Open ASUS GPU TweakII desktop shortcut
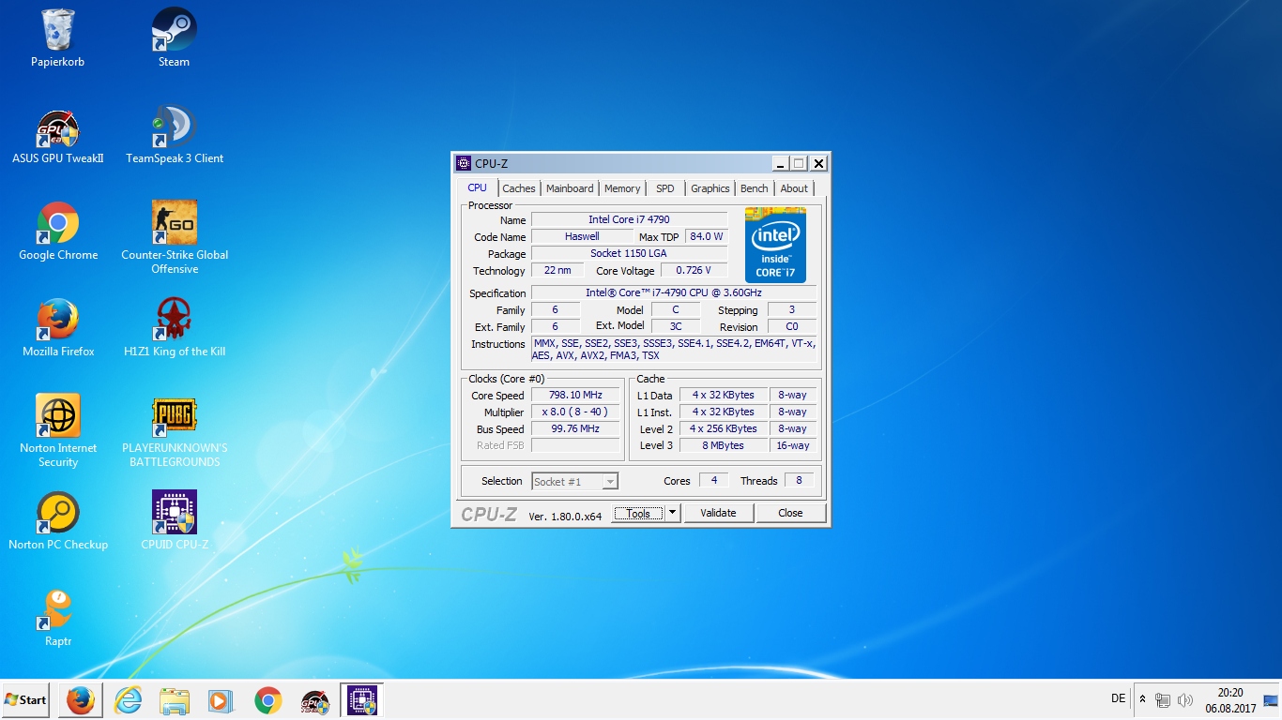Viewport: 1282px width, 720px height. coord(58,136)
